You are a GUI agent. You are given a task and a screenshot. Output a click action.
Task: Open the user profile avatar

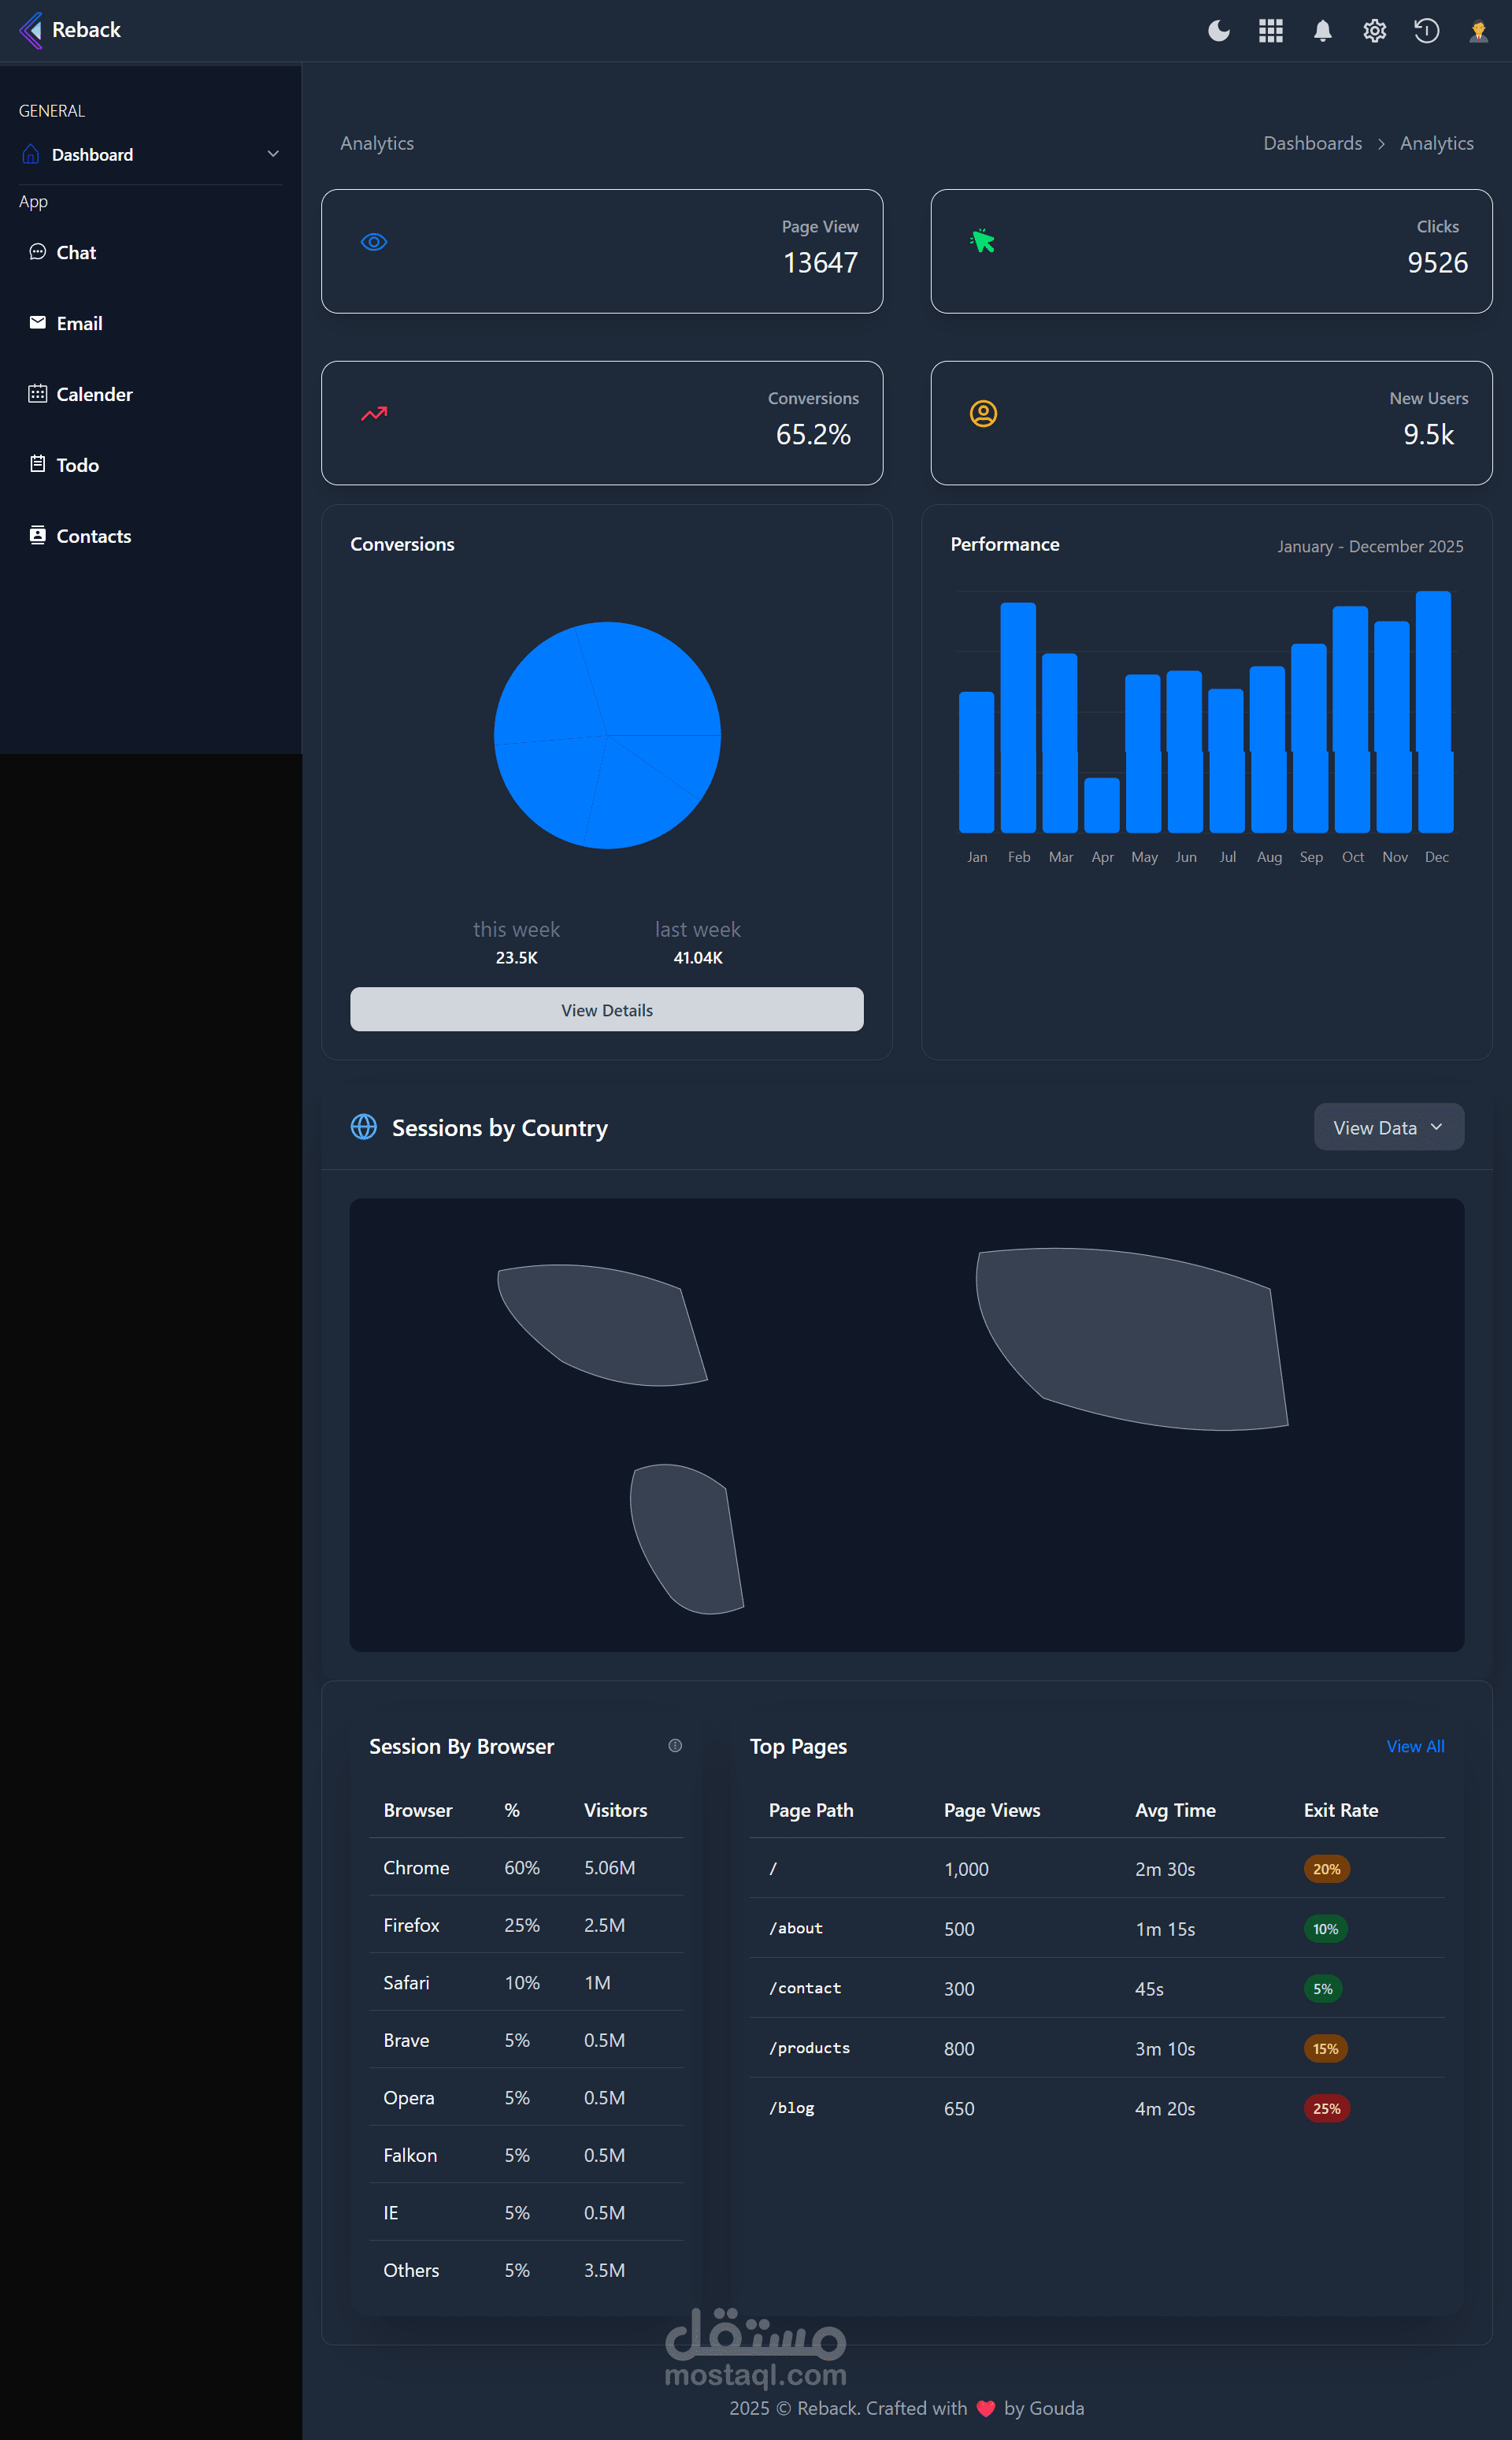tap(1478, 30)
